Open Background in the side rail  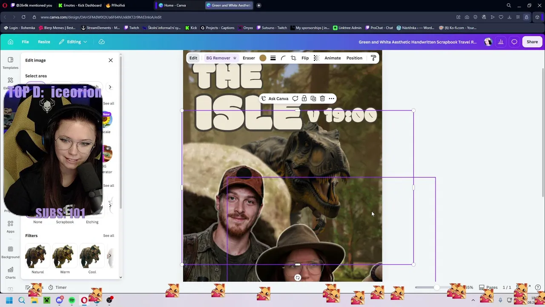[x=10, y=252]
